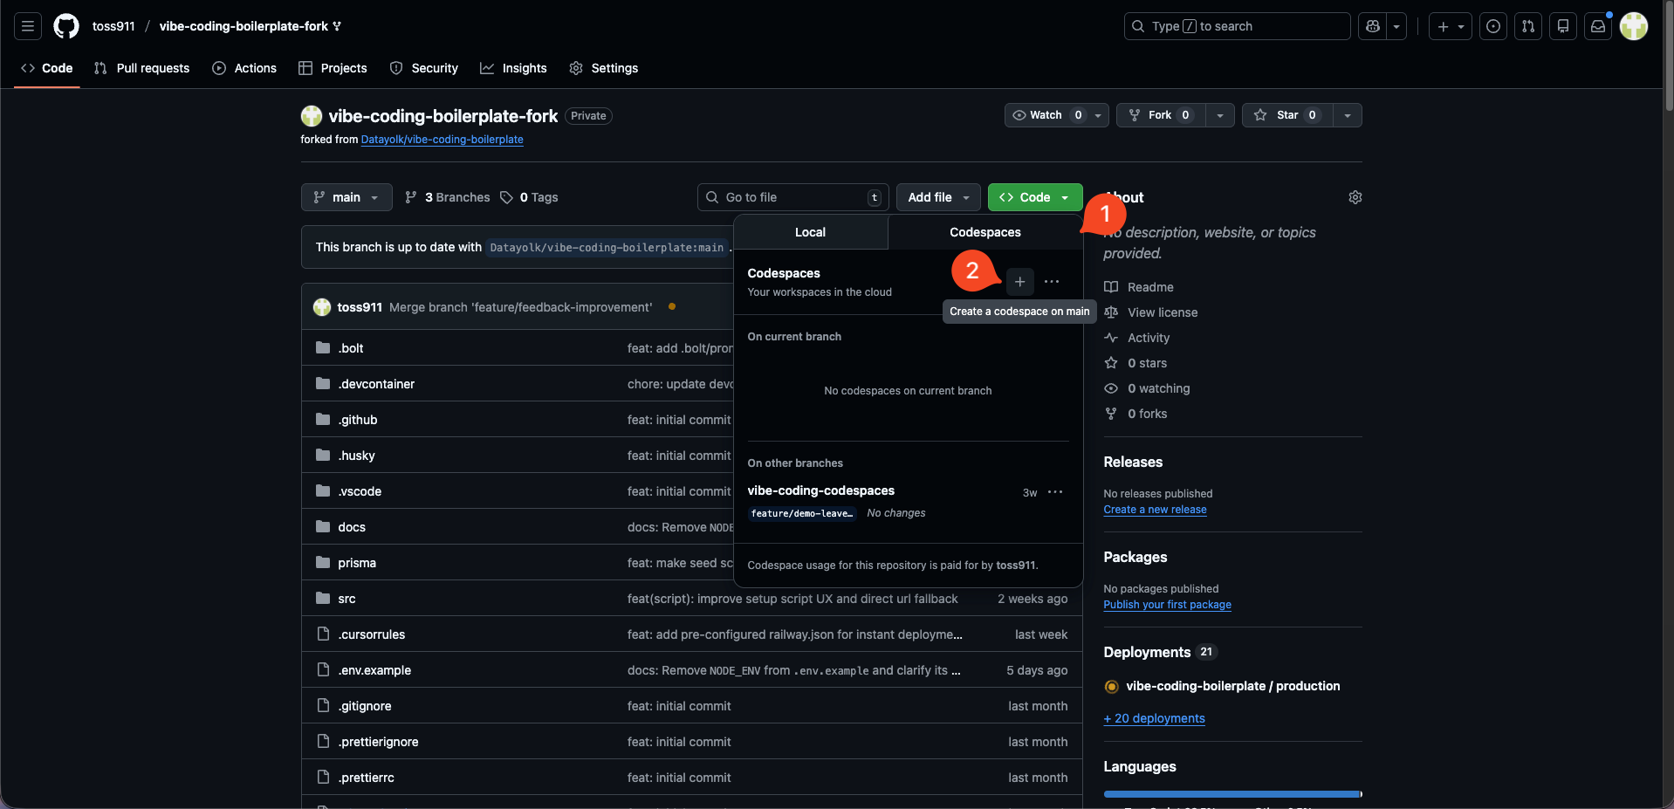This screenshot has width=1674, height=809.
Task: Click the Languages color bar
Action: pyautogui.click(x=1231, y=794)
